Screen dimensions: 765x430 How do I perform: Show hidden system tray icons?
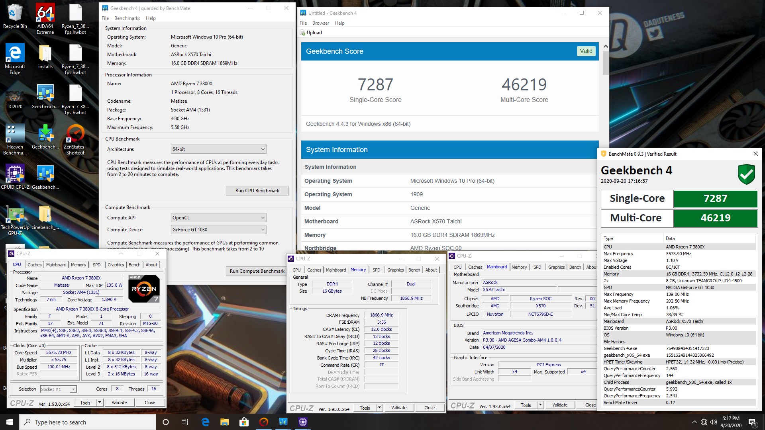pos(694,422)
